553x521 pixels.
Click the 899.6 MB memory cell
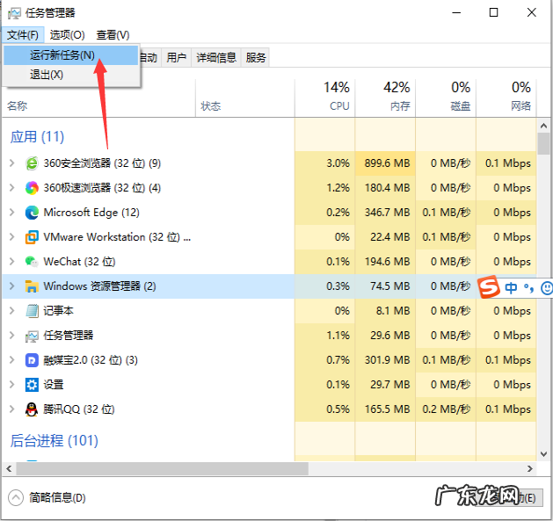[x=387, y=163]
